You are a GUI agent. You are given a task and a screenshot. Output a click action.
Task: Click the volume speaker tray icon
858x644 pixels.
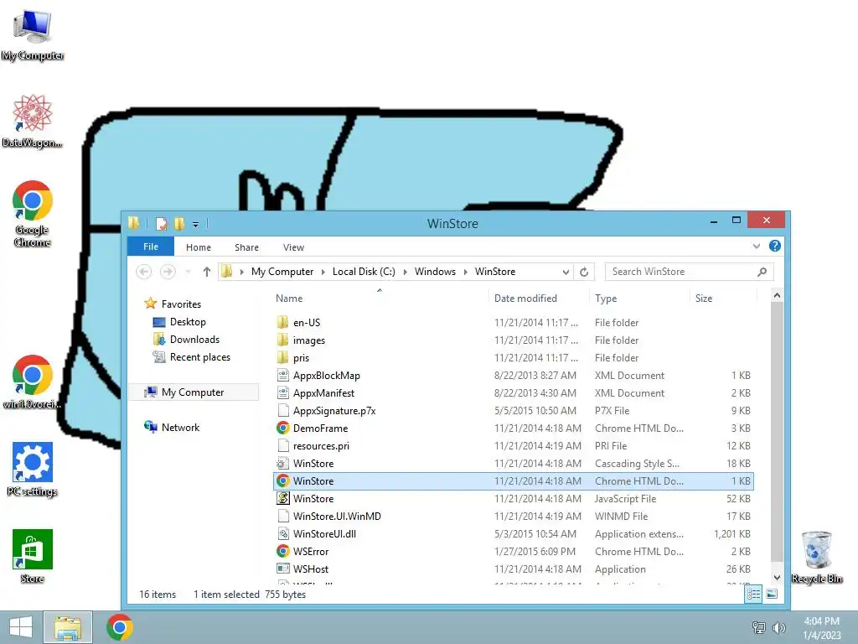coord(778,627)
